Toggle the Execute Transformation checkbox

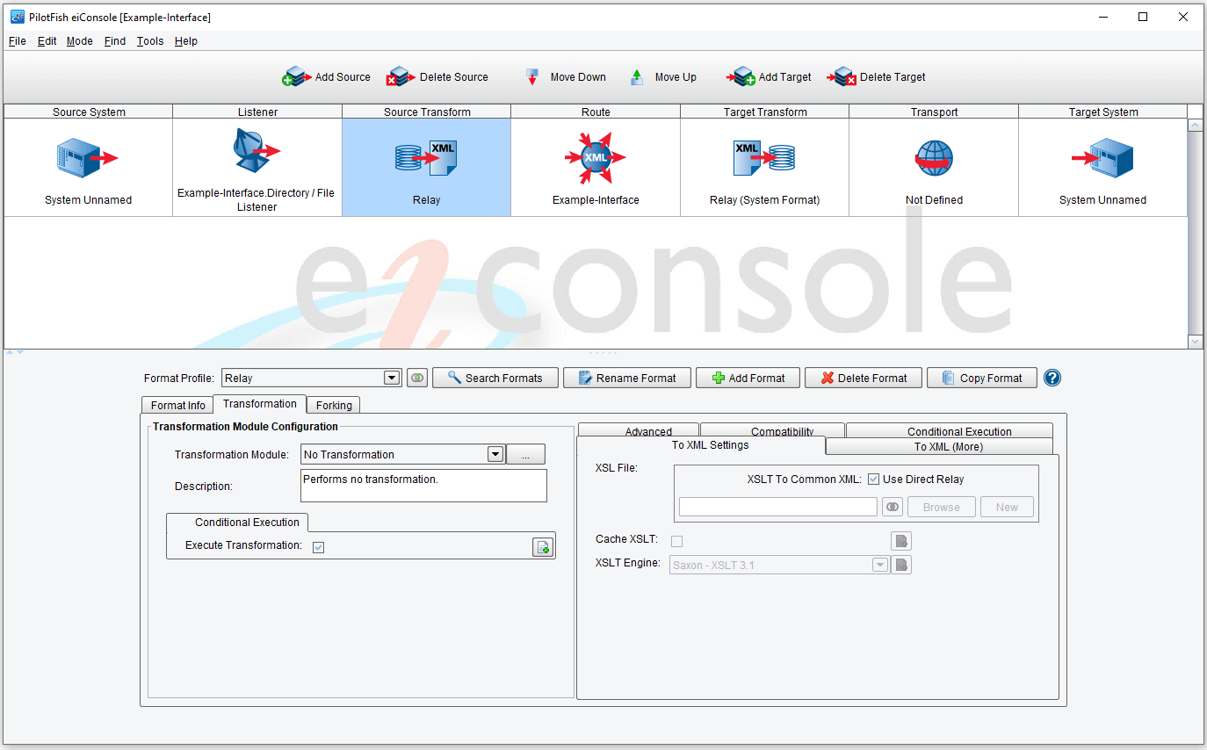(x=318, y=547)
